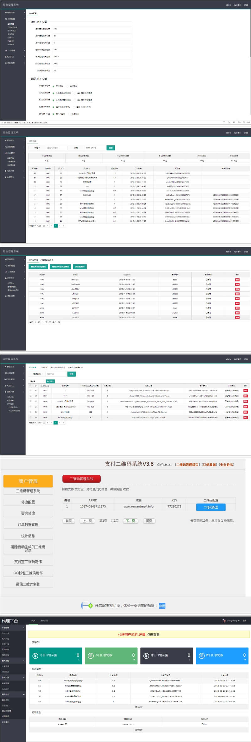Collapse the 开始赚钱 sidebar section
Screen dimensions: 251x742
[24, 628]
